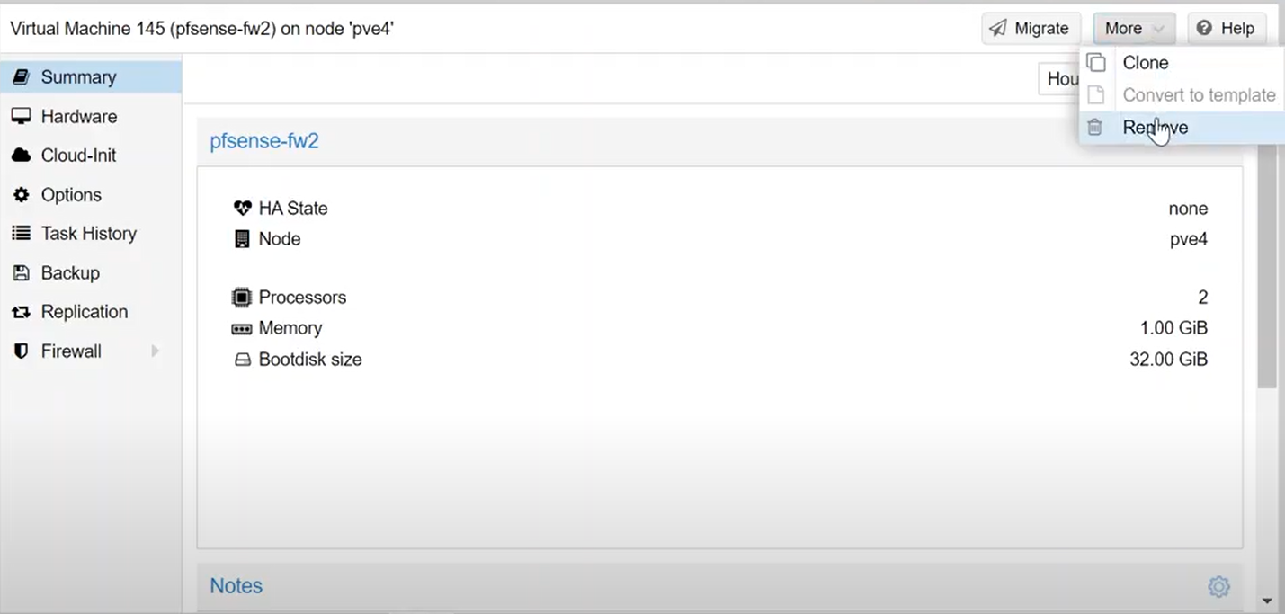Open the Hour timeframe dropdown
Viewport: 1285px width, 614px height.
click(x=1059, y=79)
